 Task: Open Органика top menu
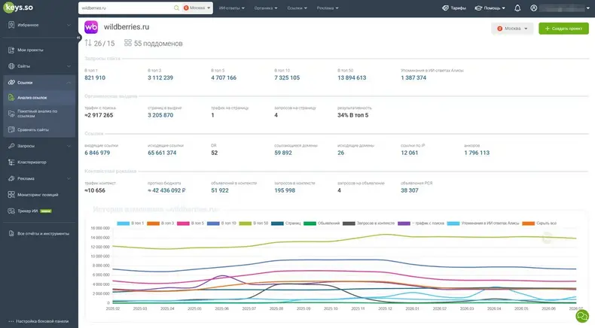click(266, 8)
